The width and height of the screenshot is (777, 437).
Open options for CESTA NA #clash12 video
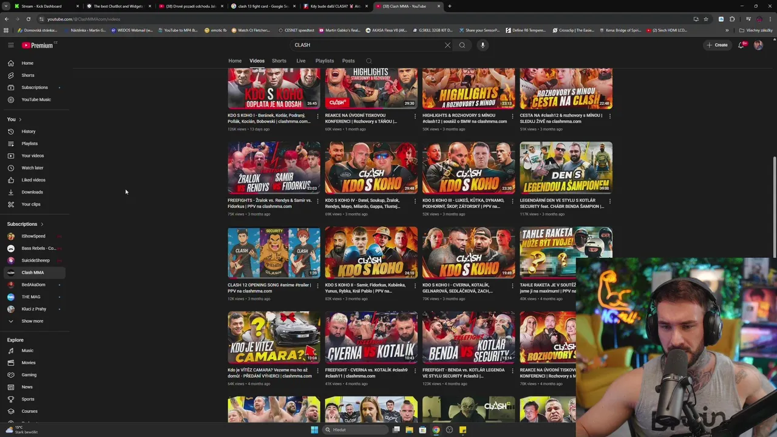click(x=609, y=116)
